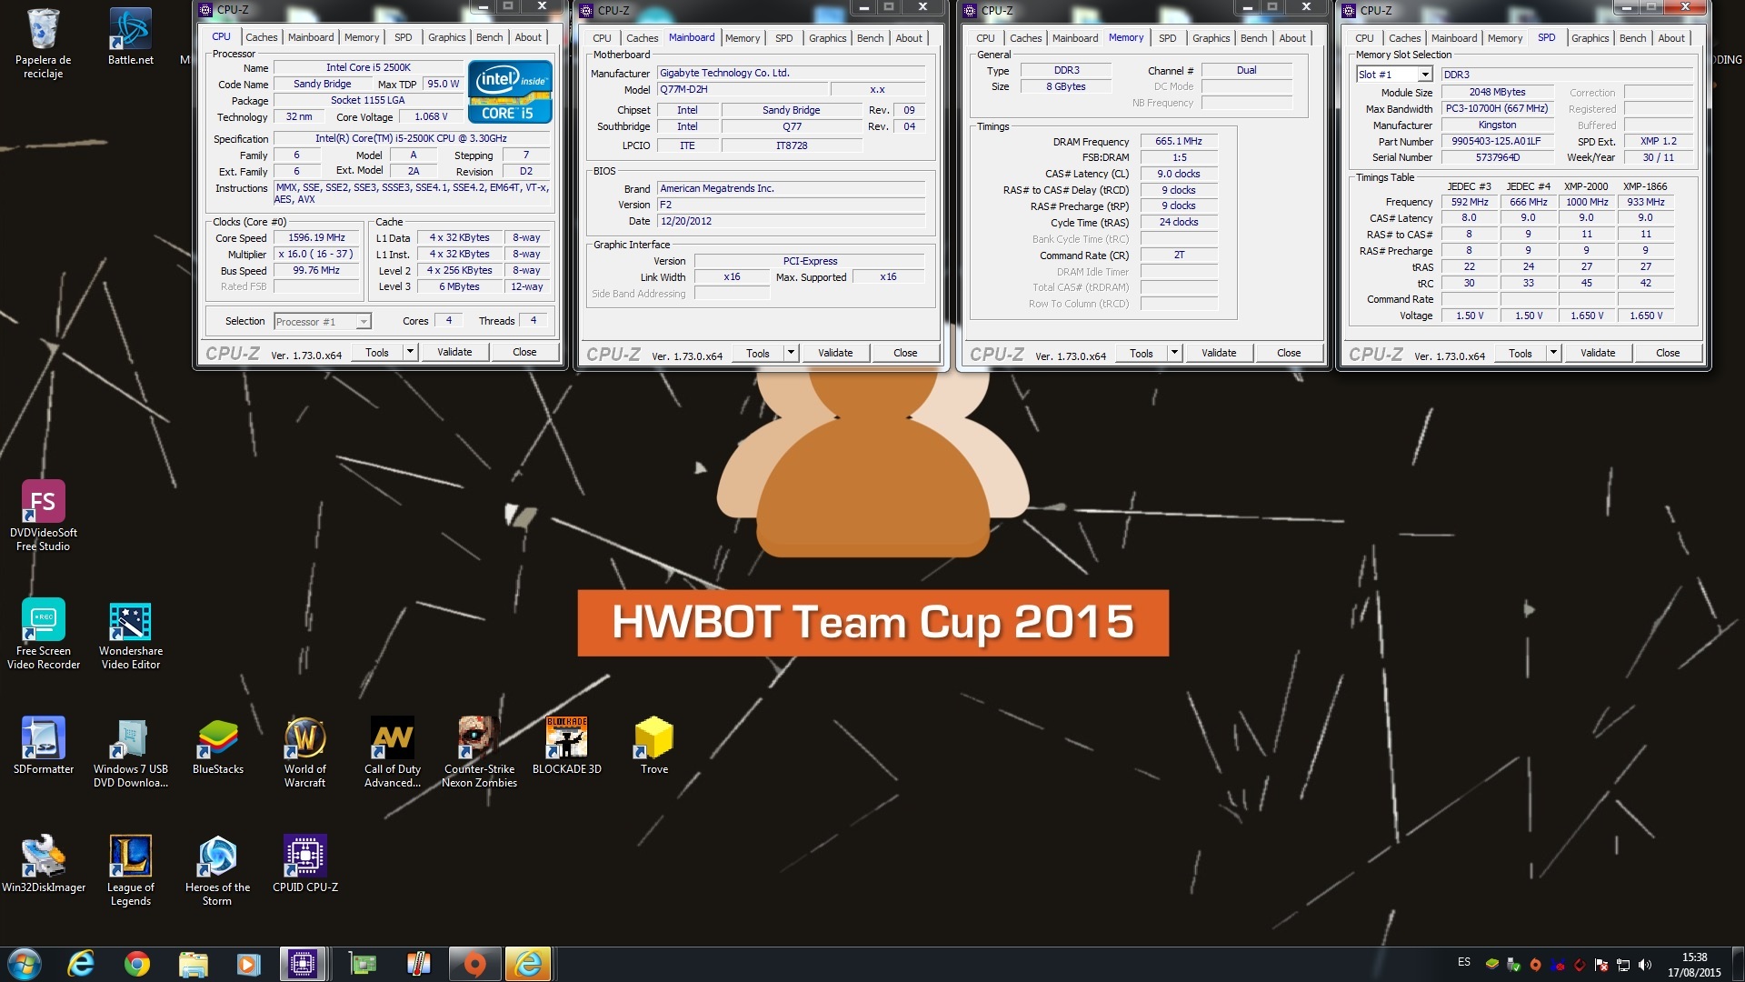
Task: Select the CPU-Z taskbar button
Action: click(303, 964)
